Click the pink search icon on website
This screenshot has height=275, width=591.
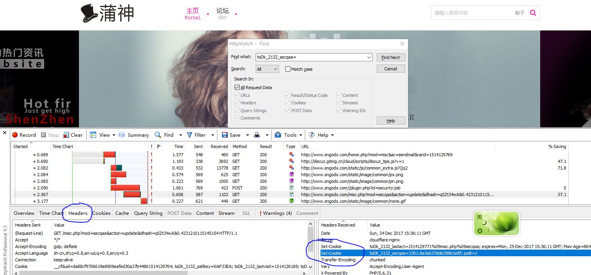(x=533, y=13)
